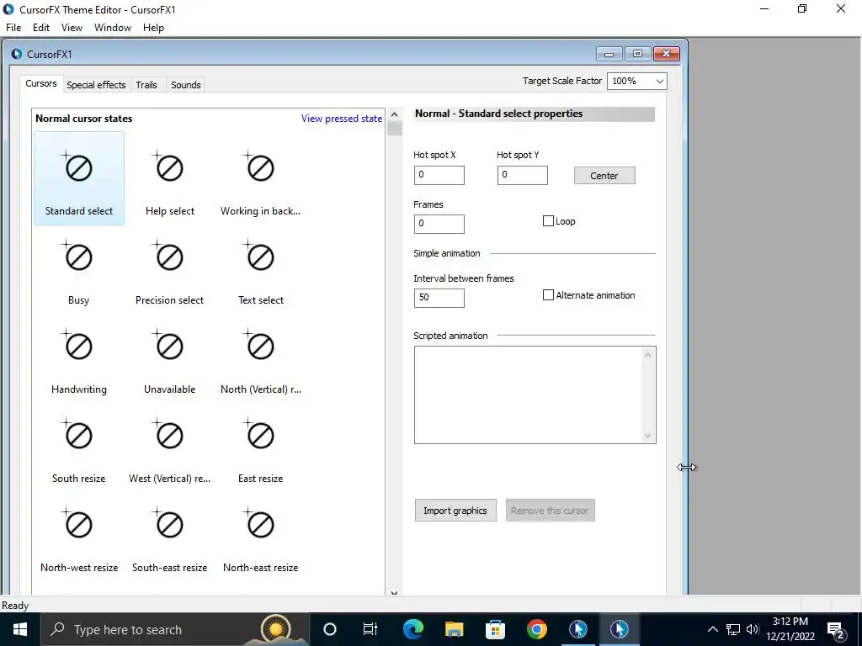Open the Window menu

click(x=113, y=28)
